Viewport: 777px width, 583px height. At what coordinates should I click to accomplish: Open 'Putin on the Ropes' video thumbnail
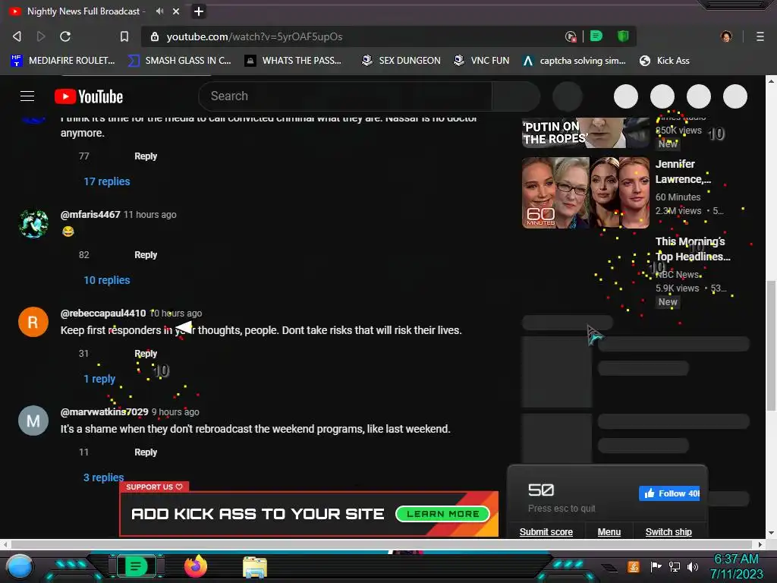click(x=585, y=132)
